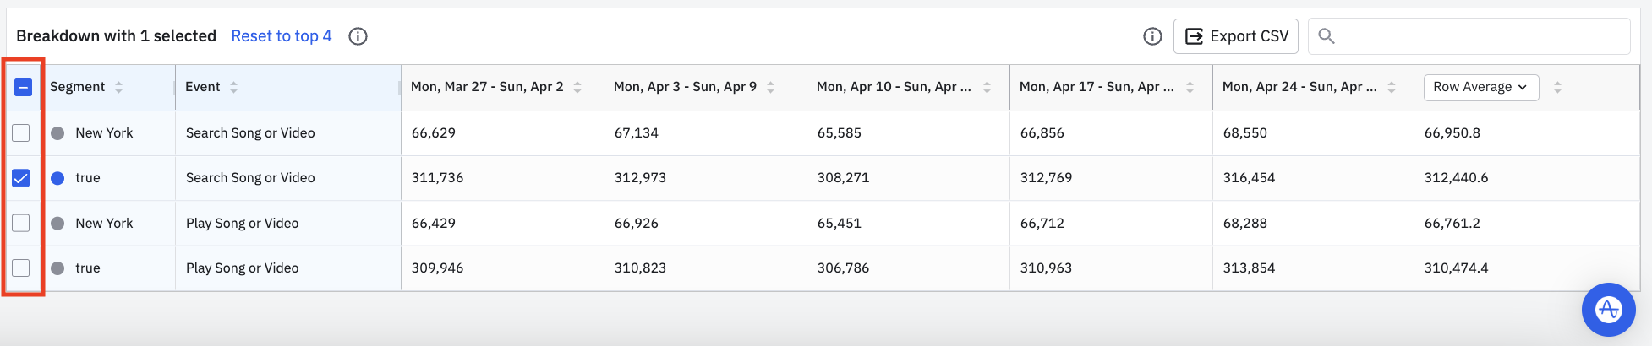Sort the Apr 3 - Apr 9 column
Viewport: 1652px width, 346px height.
[x=770, y=87]
